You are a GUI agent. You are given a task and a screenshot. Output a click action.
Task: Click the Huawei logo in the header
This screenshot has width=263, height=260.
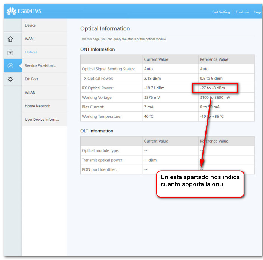11,12
